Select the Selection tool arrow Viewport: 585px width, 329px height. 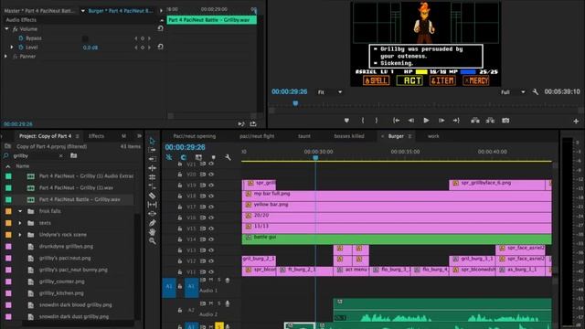153,141
